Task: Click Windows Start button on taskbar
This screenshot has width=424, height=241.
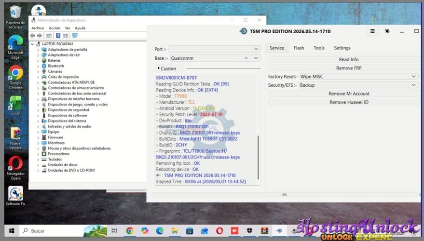Action: (12, 231)
